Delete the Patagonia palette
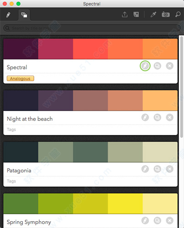184x228 pixels. 169,169
